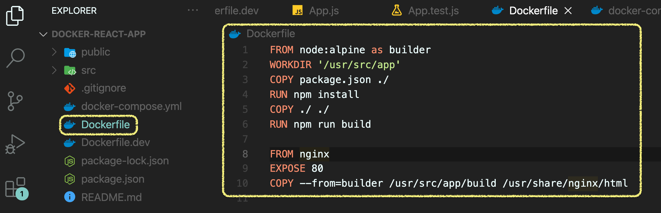Click 'nginx' on line 8
The width and height of the screenshot is (661, 213).
pos(314,154)
